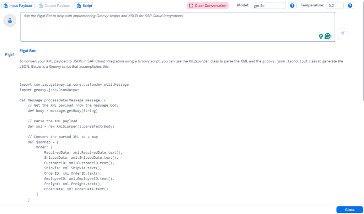This screenshot has height=214, width=364.
Task: Click the 'ShipVia: xml.ShipVia.text(),' line
Action: click(x=73, y=168)
